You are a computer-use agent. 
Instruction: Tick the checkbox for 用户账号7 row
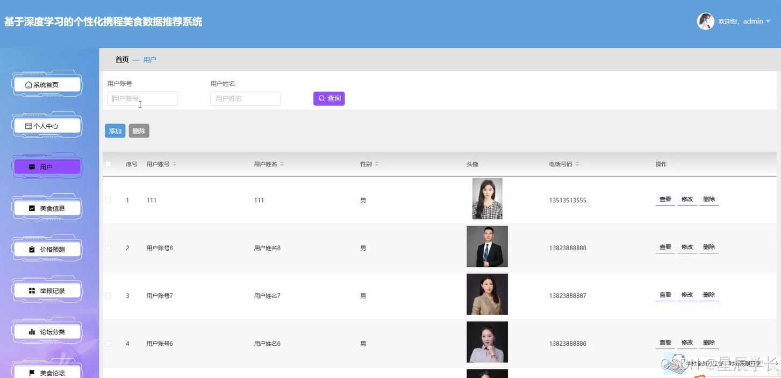[108, 296]
